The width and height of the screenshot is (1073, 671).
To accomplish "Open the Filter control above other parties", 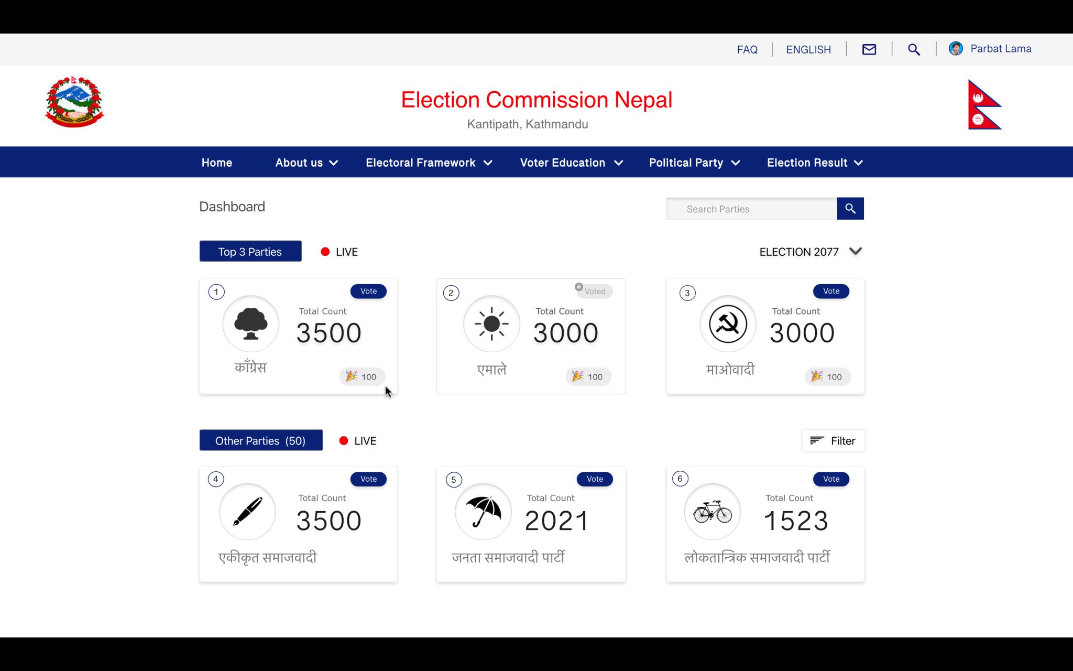I will [833, 440].
